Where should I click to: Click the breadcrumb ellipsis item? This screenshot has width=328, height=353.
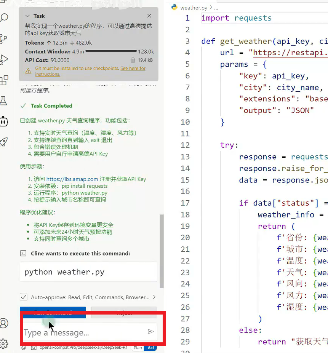coord(216,8)
